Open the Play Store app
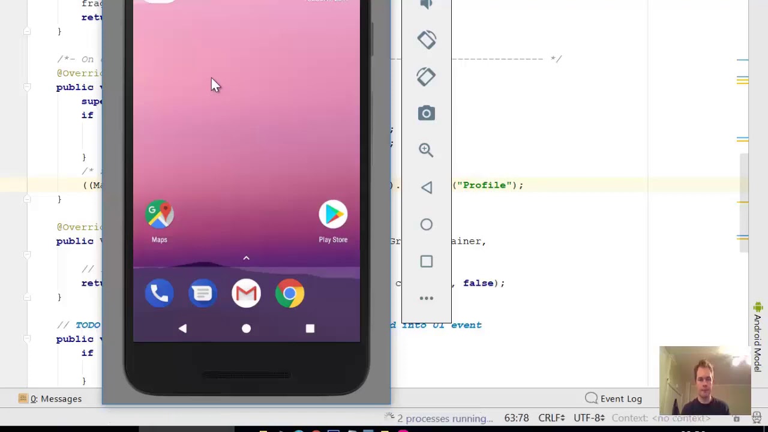Screen dimensions: 768x432 [x=333, y=222]
